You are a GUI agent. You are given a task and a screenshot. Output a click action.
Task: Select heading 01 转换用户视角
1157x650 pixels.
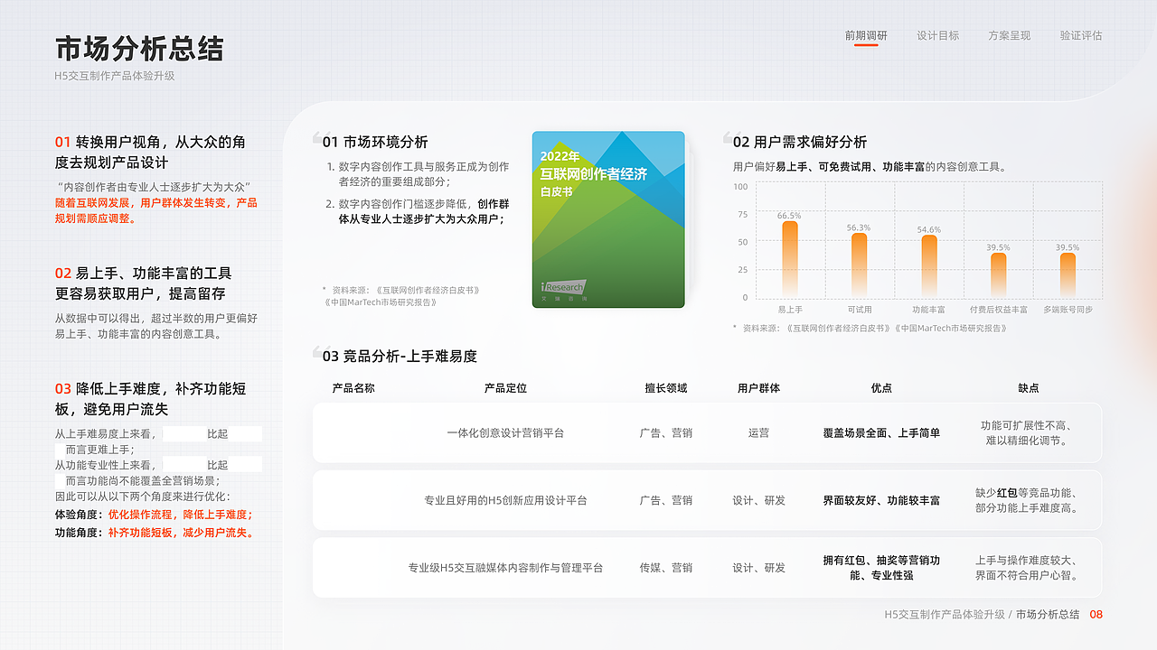150,153
